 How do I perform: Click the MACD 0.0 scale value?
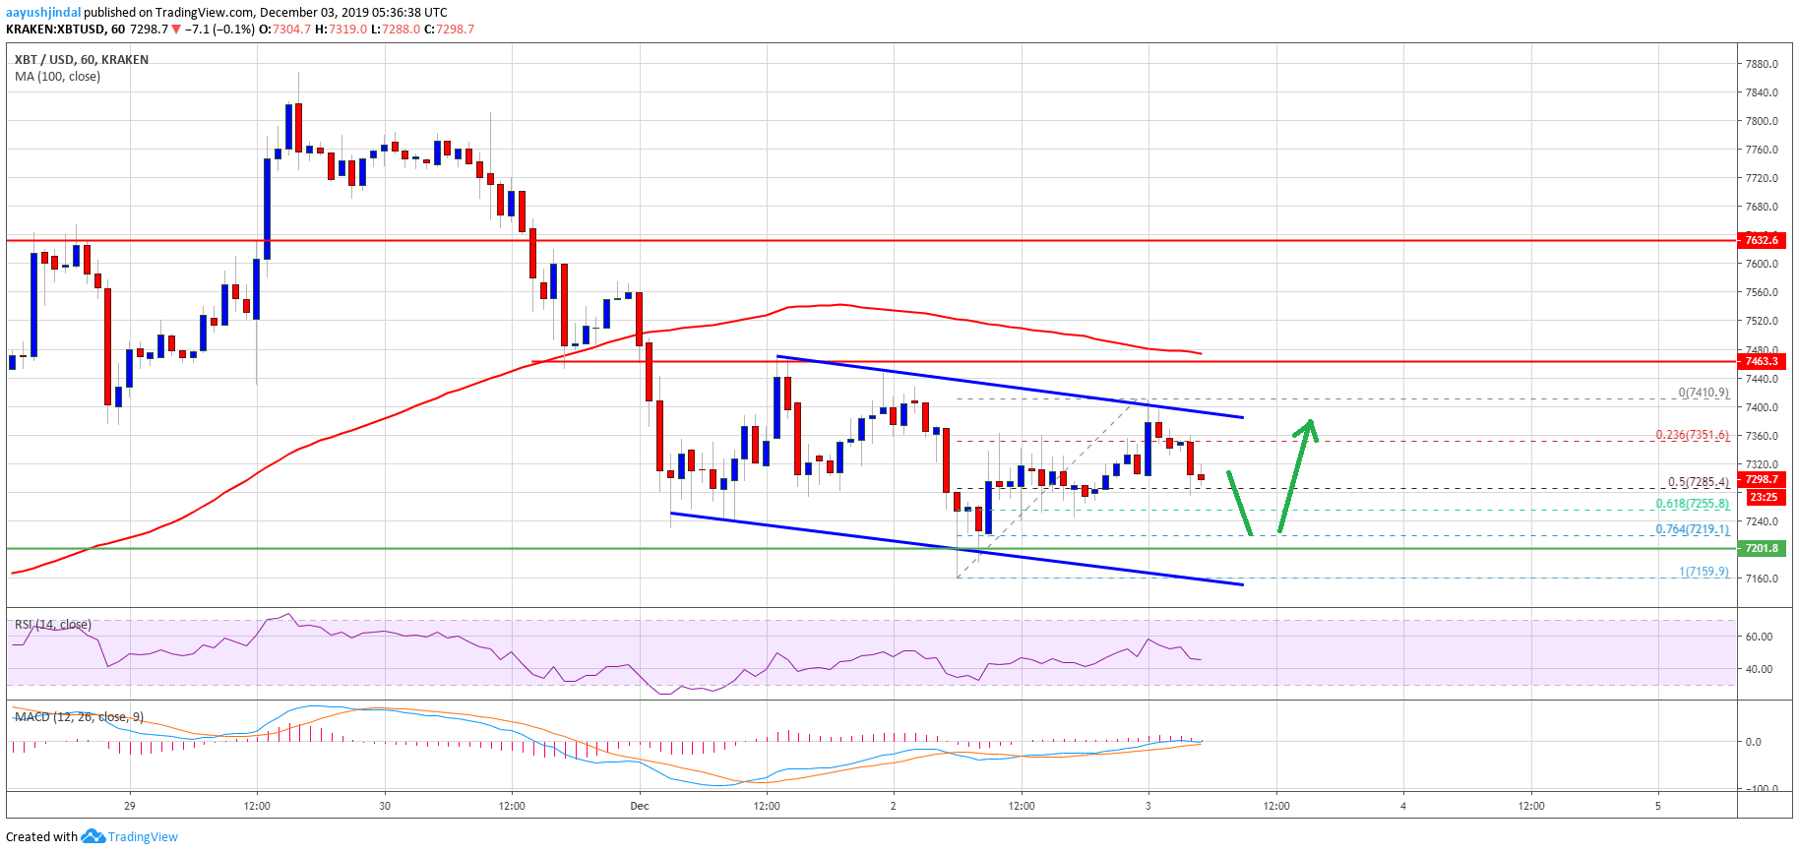point(1754,742)
